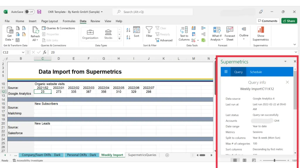Switch to Page Layout view

pyautogui.click(x=245, y=160)
